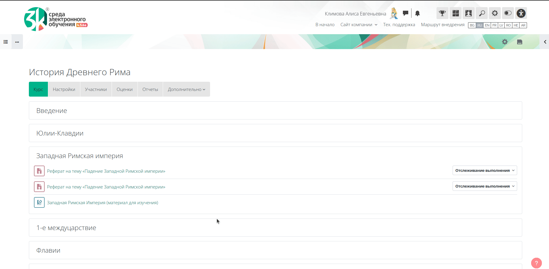Switch to the Участники tab
This screenshot has width=549, height=269.
click(x=96, y=89)
